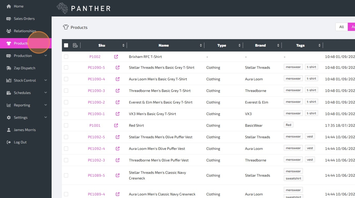This screenshot has width=355, height=198.
Task: Open Sales Orders from the sidebar
Action: [24, 19]
